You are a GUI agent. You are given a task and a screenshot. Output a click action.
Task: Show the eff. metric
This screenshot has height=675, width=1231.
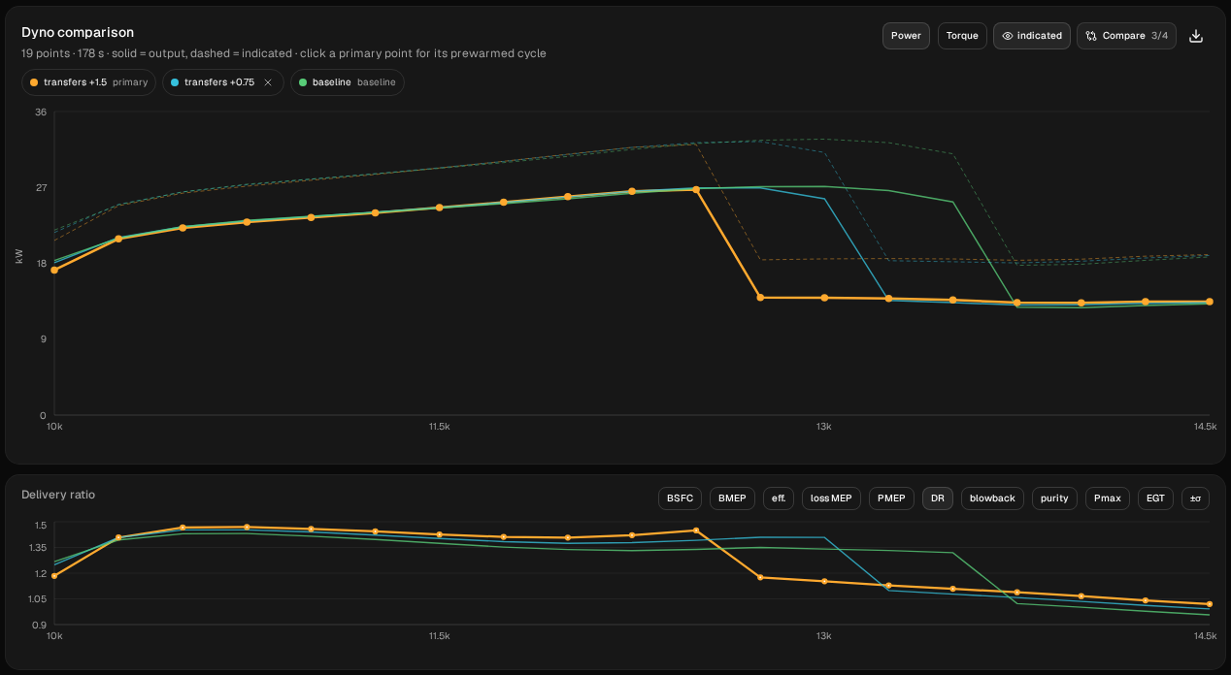click(779, 498)
